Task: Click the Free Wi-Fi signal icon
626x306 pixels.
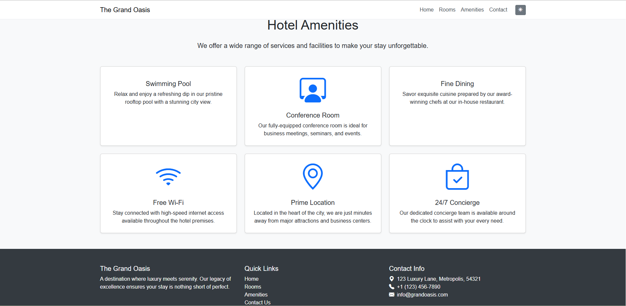Action: click(x=168, y=177)
